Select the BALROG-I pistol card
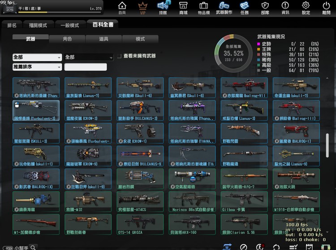 click(x=297, y=133)
